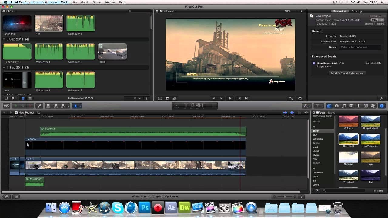Open the Share menu
Screen dimensions: 388x218
[97, 2]
